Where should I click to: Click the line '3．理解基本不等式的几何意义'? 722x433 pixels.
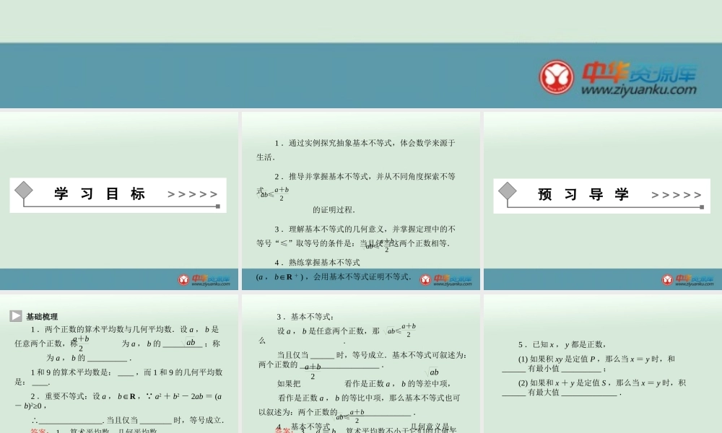[x=365, y=229]
